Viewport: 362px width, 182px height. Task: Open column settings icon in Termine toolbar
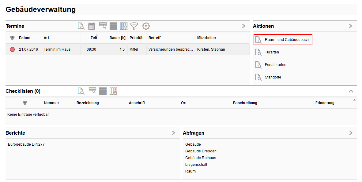tap(124, 26)
